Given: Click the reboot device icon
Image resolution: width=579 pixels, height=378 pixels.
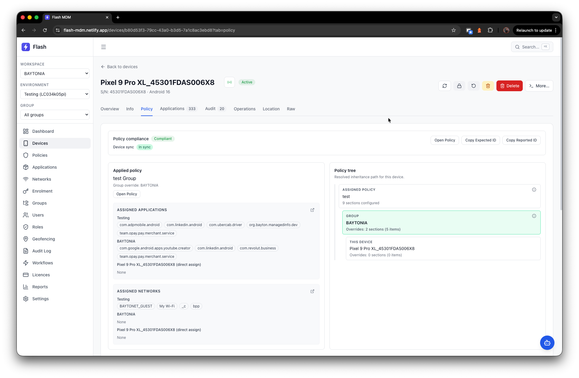Looking at the screenshot, I should pyautogui.click(x=473, y=86).
